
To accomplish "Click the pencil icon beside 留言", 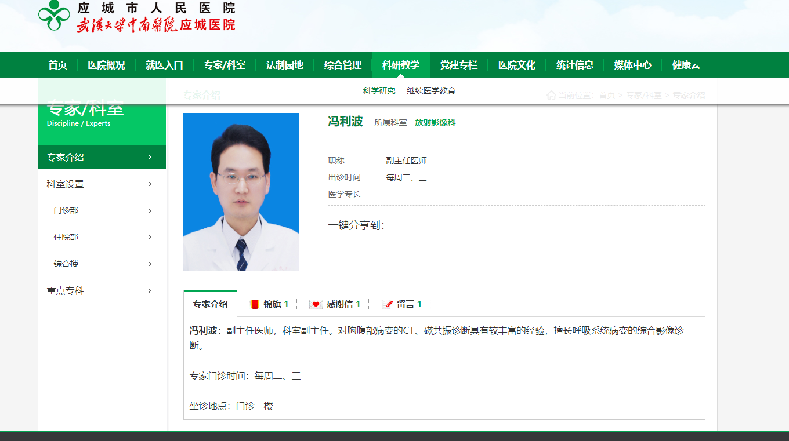I will pos(388,304).
